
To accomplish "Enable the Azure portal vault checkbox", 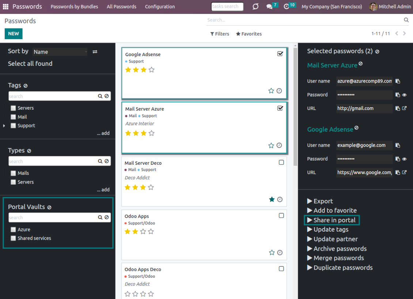I will point(14,229).
